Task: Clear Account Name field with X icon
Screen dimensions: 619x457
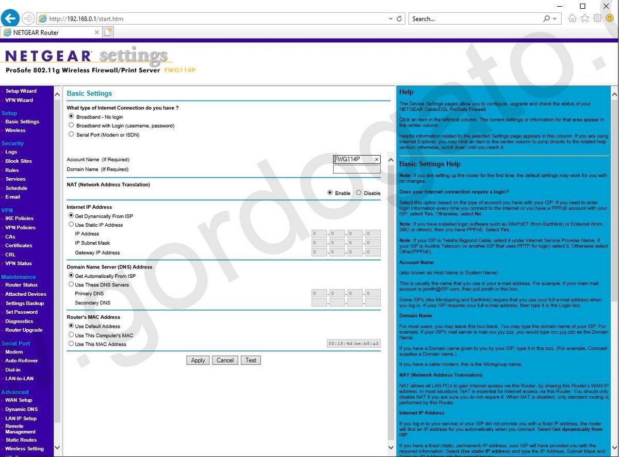Action: pos(376,160)
